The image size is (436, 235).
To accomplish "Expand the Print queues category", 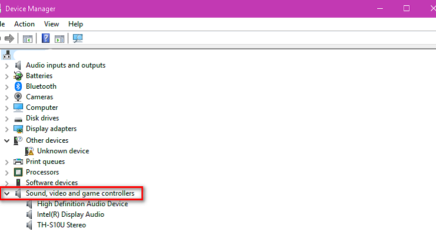I will tap(6, 162).
